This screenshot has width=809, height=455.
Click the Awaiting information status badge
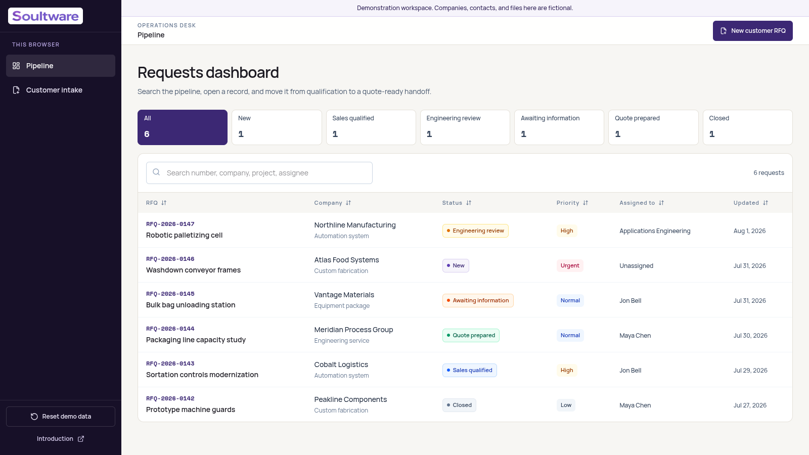pos(478,300)
